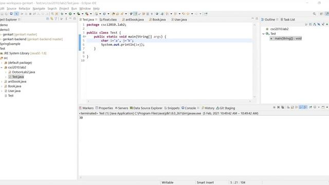
Task: Click line 6 System.out.println code
Action: point(123,45)
